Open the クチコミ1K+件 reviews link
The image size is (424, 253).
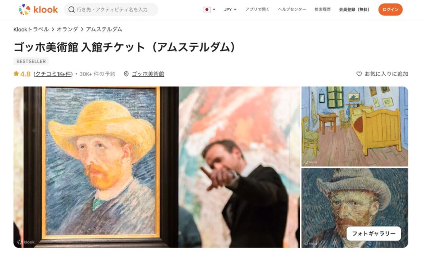53,74
